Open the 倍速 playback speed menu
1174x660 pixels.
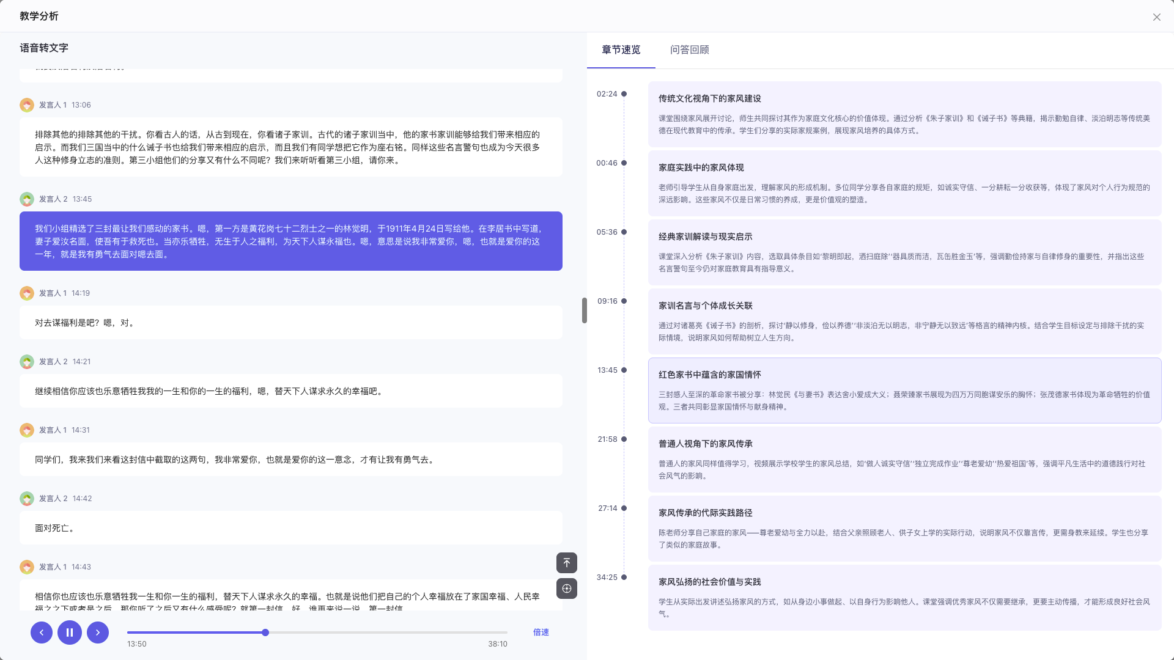click(541, 632)
